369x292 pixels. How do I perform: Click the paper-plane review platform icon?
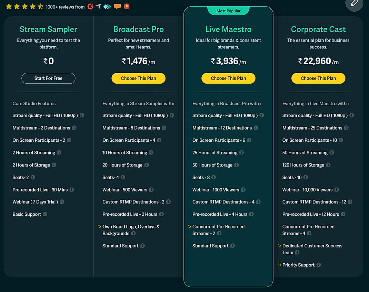(x=98, y=6)
